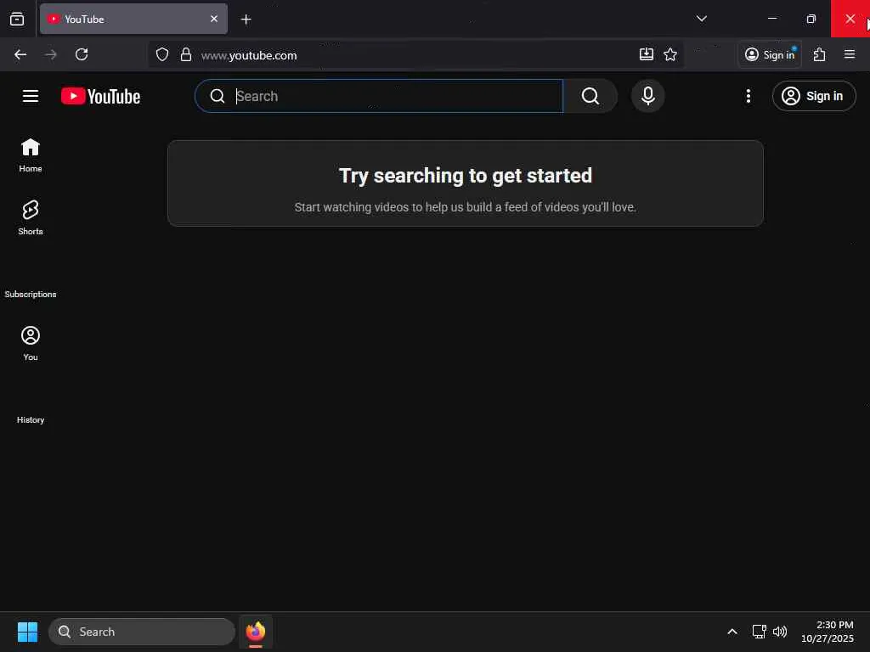870x652 pixels.
Task: Select the YouTube browser tab
Action: pos(133,19)
